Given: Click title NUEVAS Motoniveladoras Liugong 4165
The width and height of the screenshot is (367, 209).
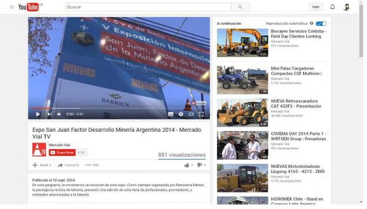Looking at the screenshot, I should coord(298,169).
